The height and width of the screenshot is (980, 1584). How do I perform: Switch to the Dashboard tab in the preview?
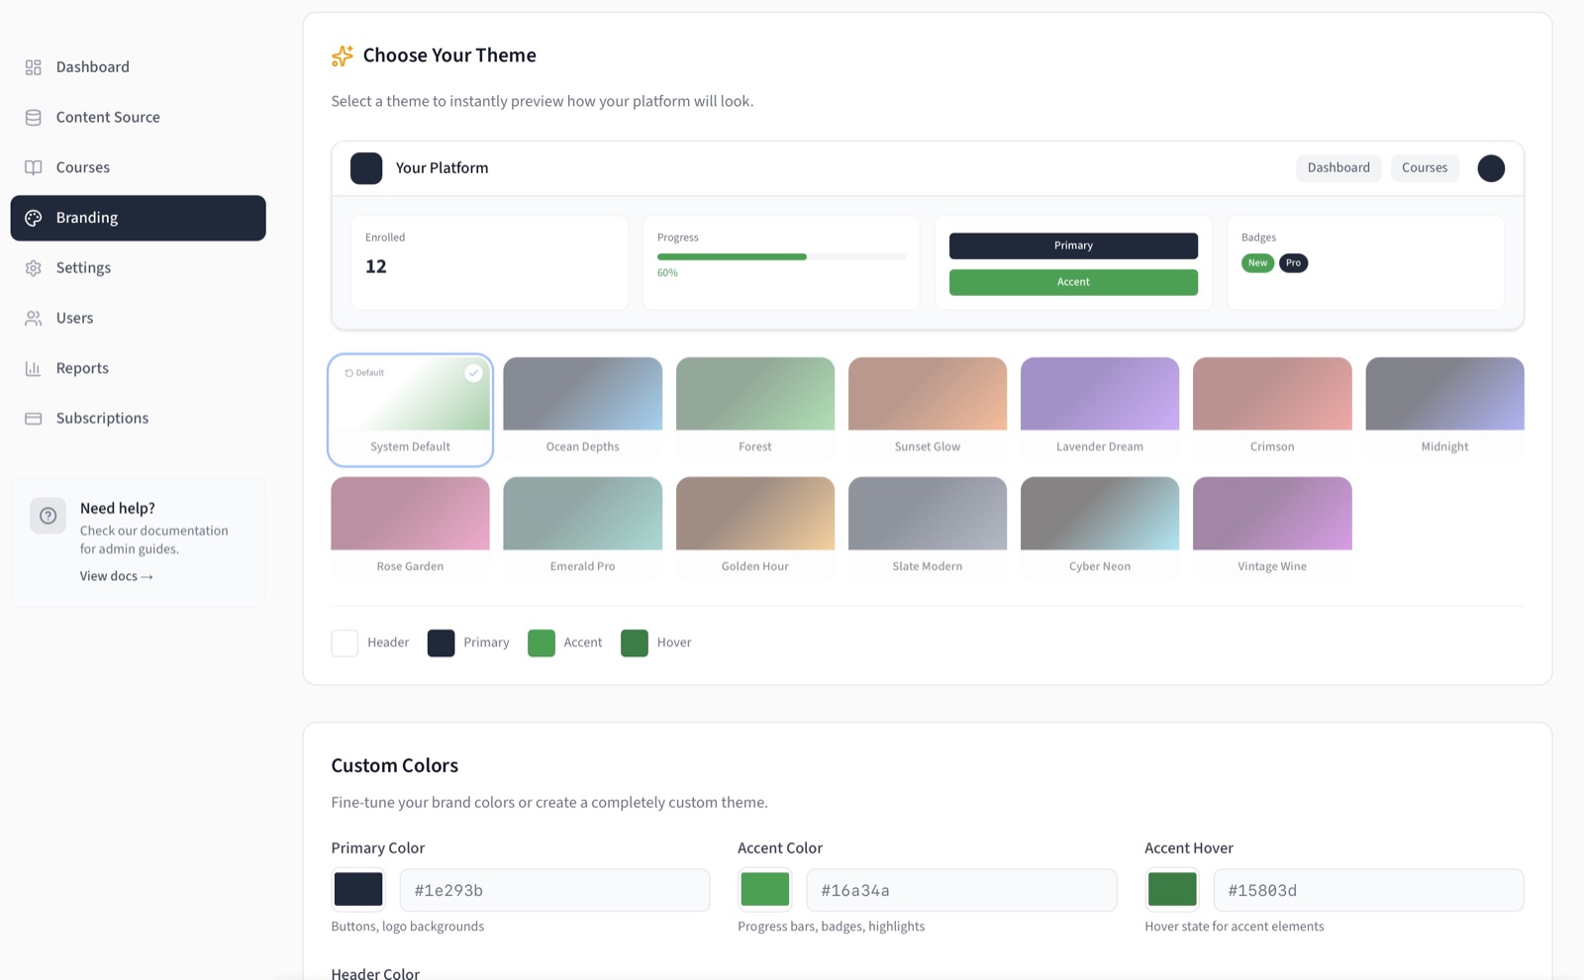[1338, 167]
